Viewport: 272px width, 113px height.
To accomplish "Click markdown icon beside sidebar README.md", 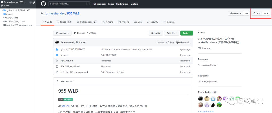I will pyautogui.click(x=5, y=18).
